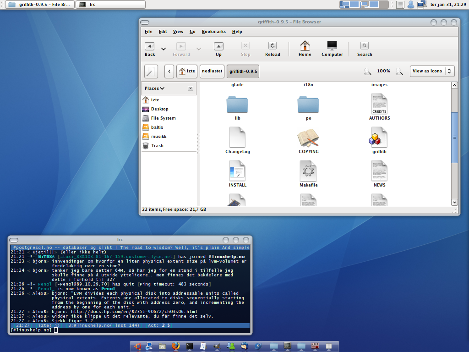This screenshot has height=352, width=469.
Task: Open the Home folder from toolbar
Action: click(x=305, y=49)
